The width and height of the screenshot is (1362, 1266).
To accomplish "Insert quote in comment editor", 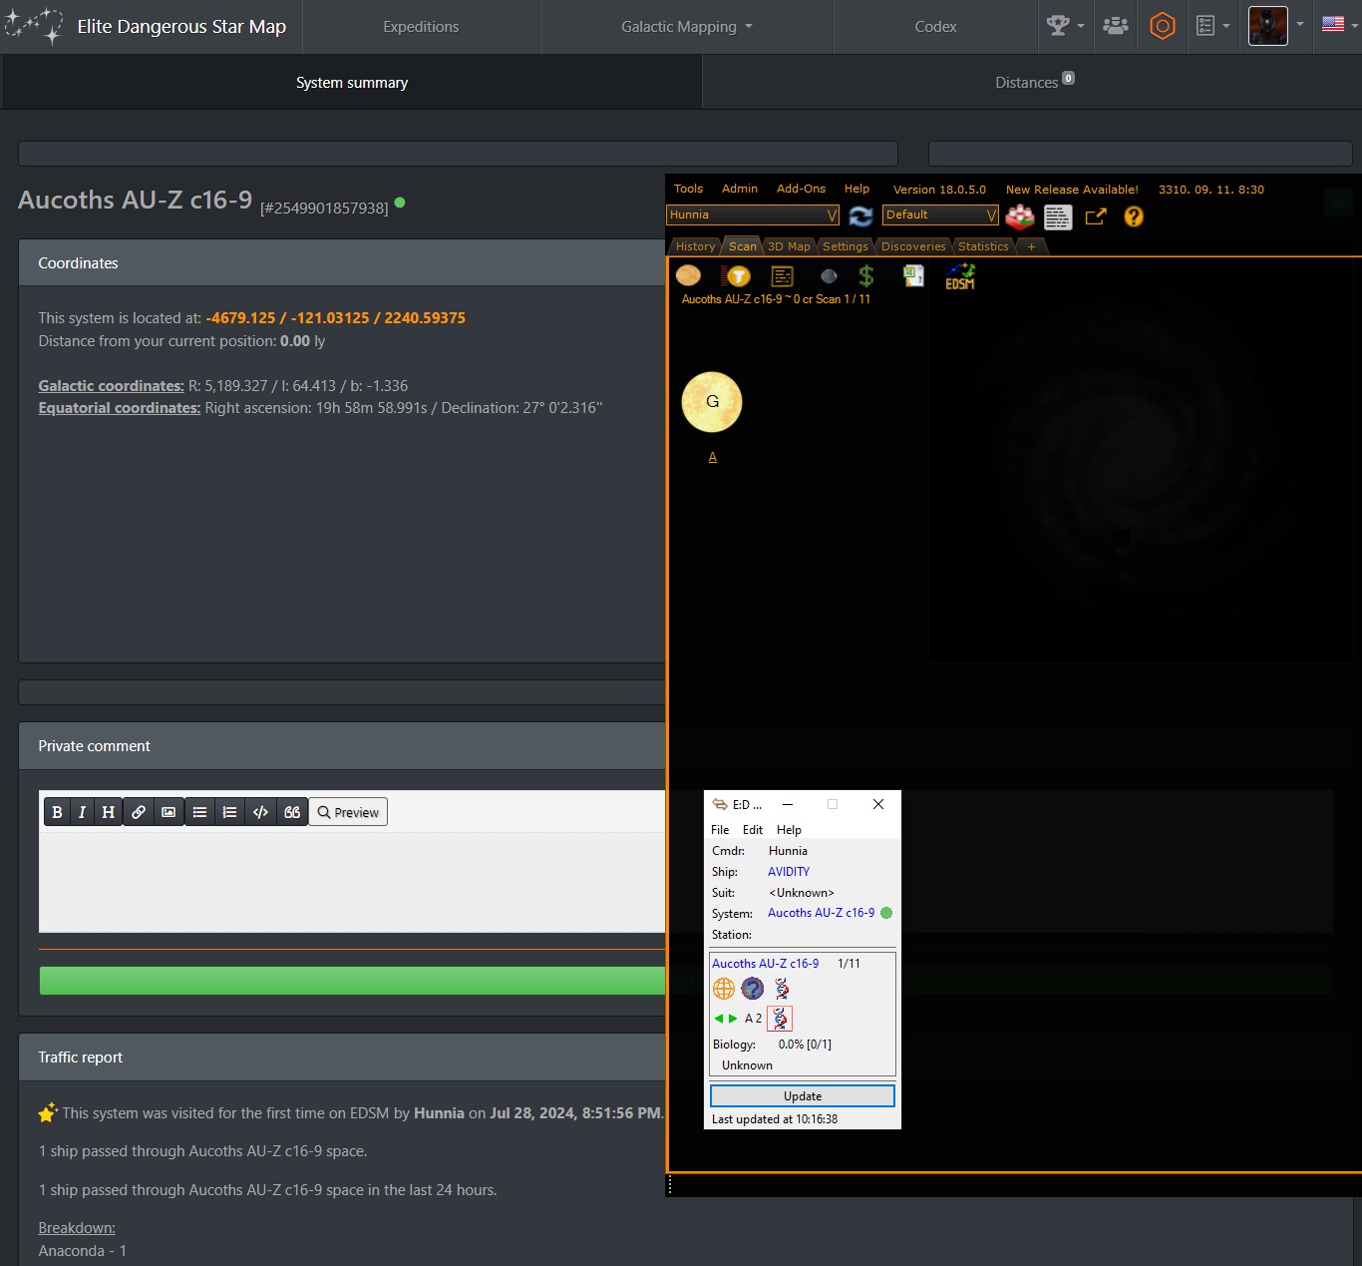I will (x=291, y=812).
